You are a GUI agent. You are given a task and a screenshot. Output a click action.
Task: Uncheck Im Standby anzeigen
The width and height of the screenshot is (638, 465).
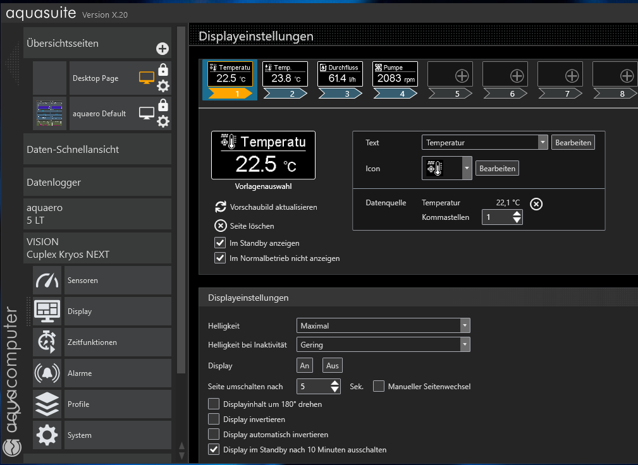221,243
